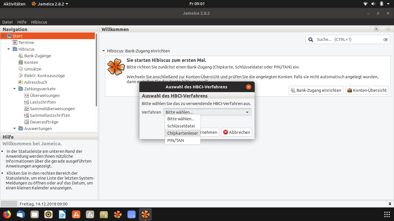Open the Adressbuch icon in navigation
Image resolution: width=394 pixels, height=221 pixels.
coord(21,82)
